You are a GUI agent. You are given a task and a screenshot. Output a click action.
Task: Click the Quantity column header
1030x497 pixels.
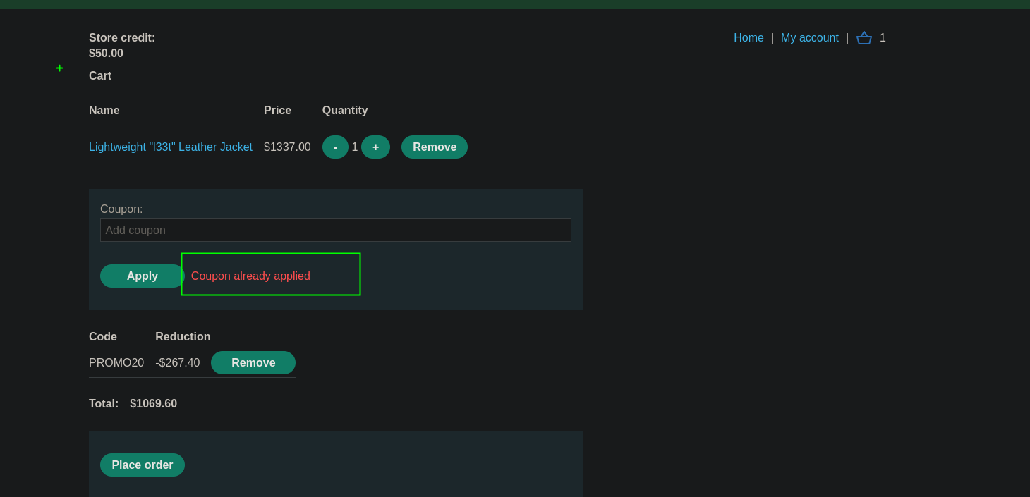(x=345, y=111)
